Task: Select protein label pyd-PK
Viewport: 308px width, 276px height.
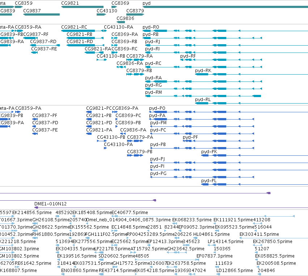Action: click(209, 151)
